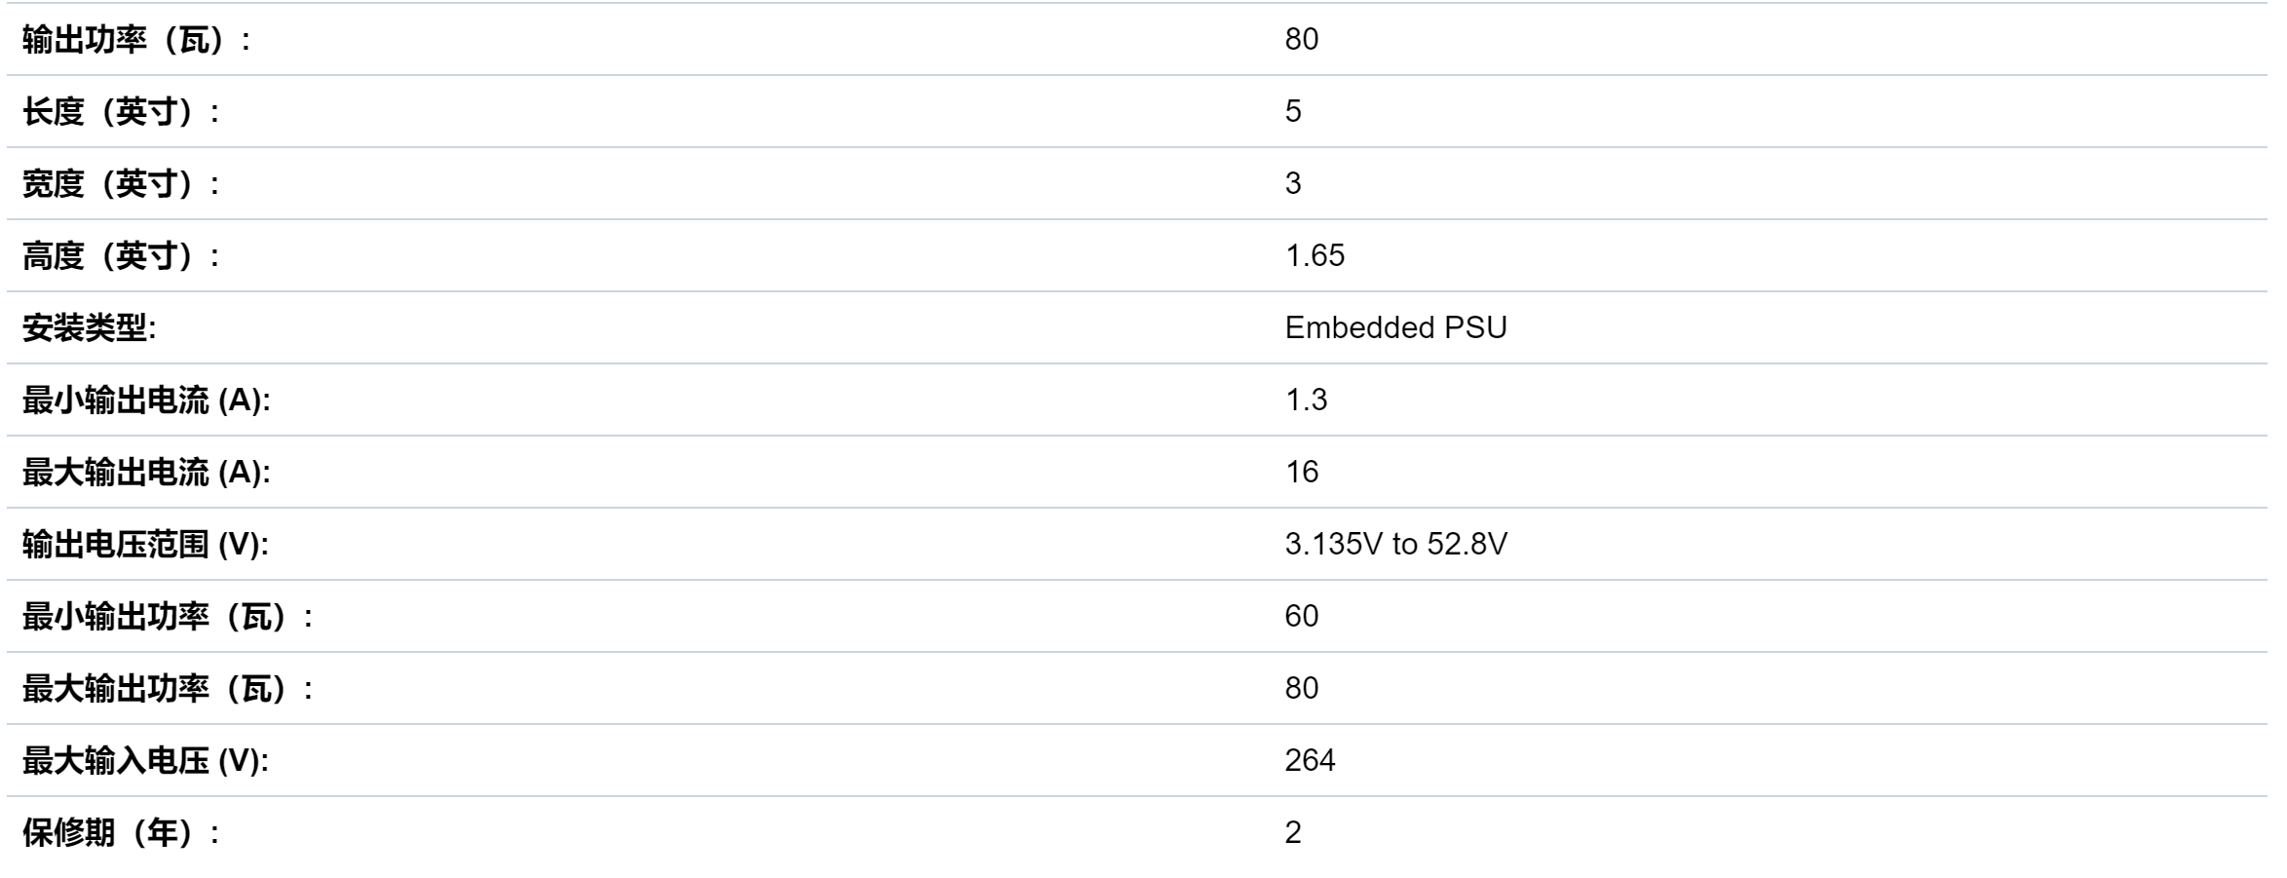Select the maximum current value 16
This screenshot has width=2287, height=878.
coord(1302,472)
